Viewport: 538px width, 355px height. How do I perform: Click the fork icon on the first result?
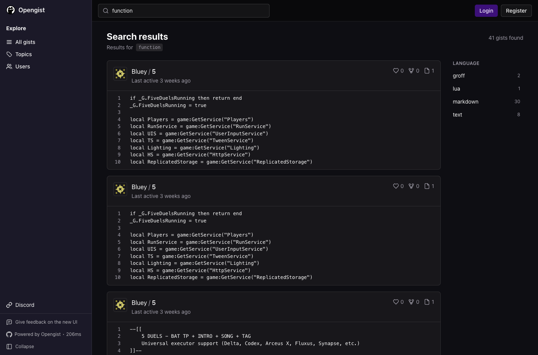coord(411,71)
